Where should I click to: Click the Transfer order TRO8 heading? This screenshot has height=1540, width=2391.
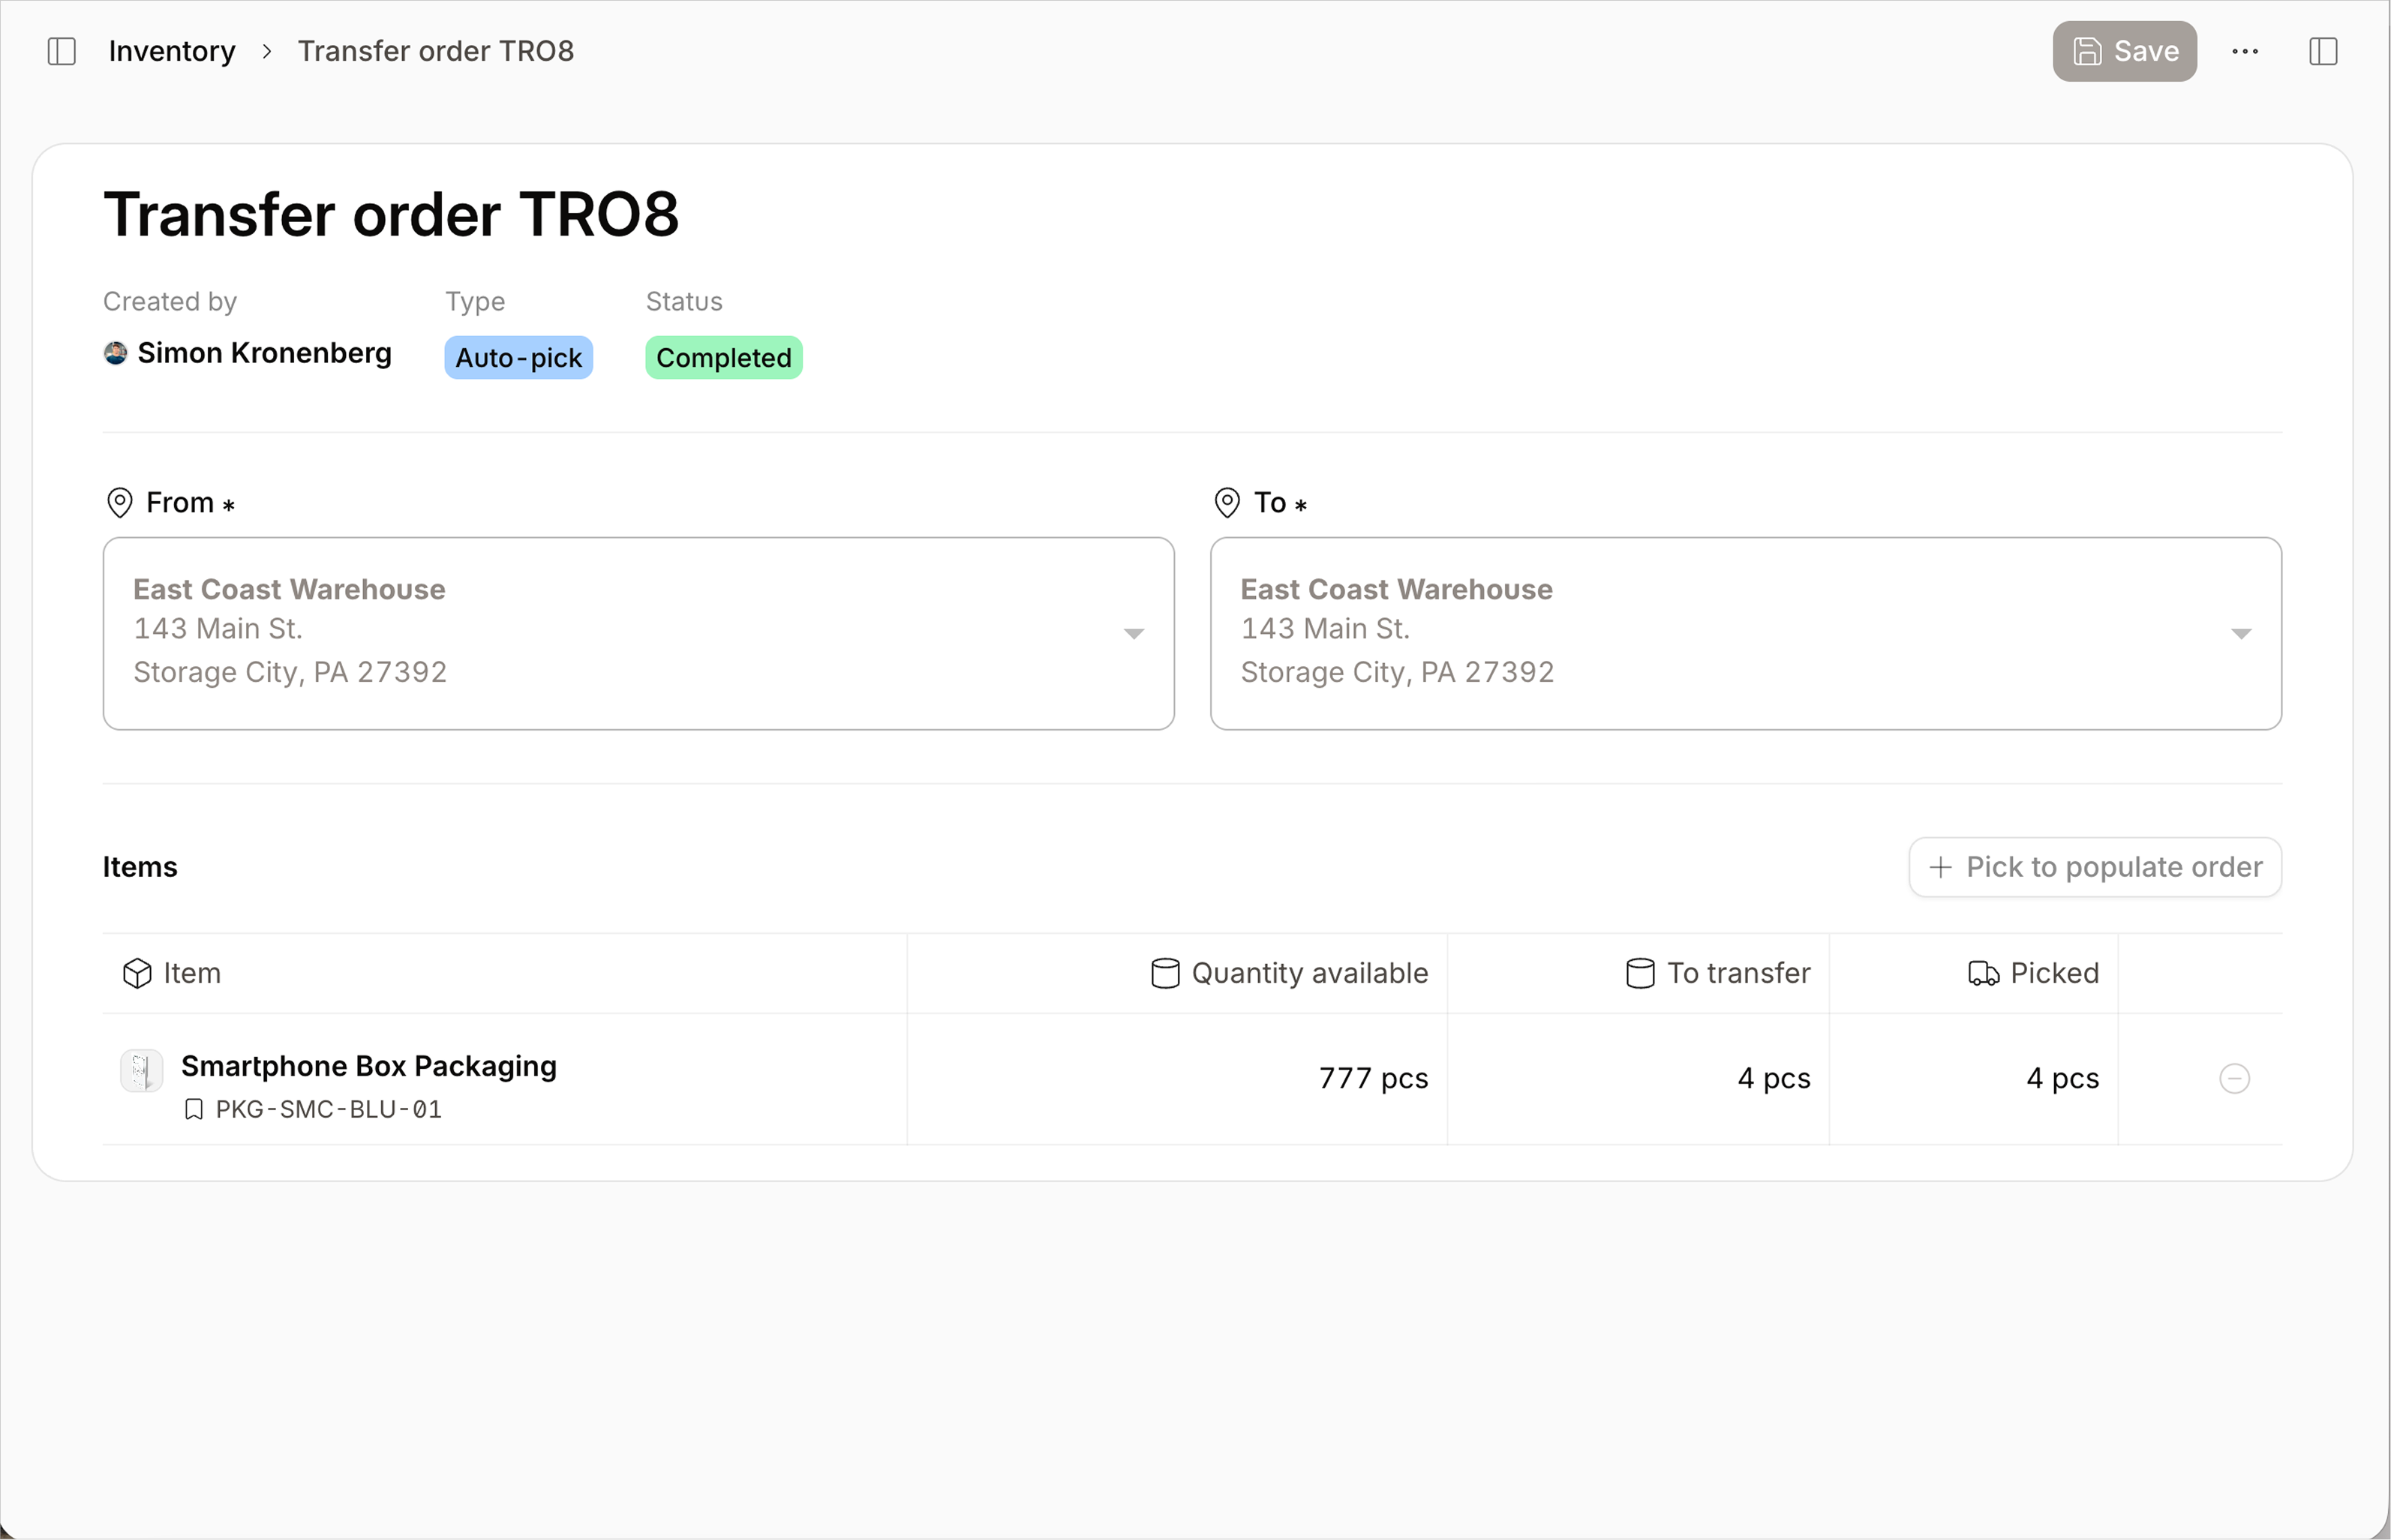(x=391, y=214)
